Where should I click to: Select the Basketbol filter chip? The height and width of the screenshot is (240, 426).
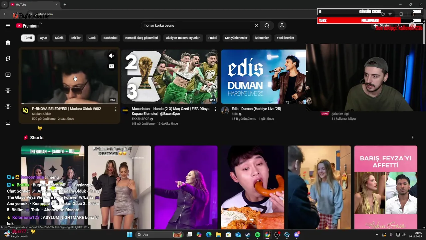[110, 38]
